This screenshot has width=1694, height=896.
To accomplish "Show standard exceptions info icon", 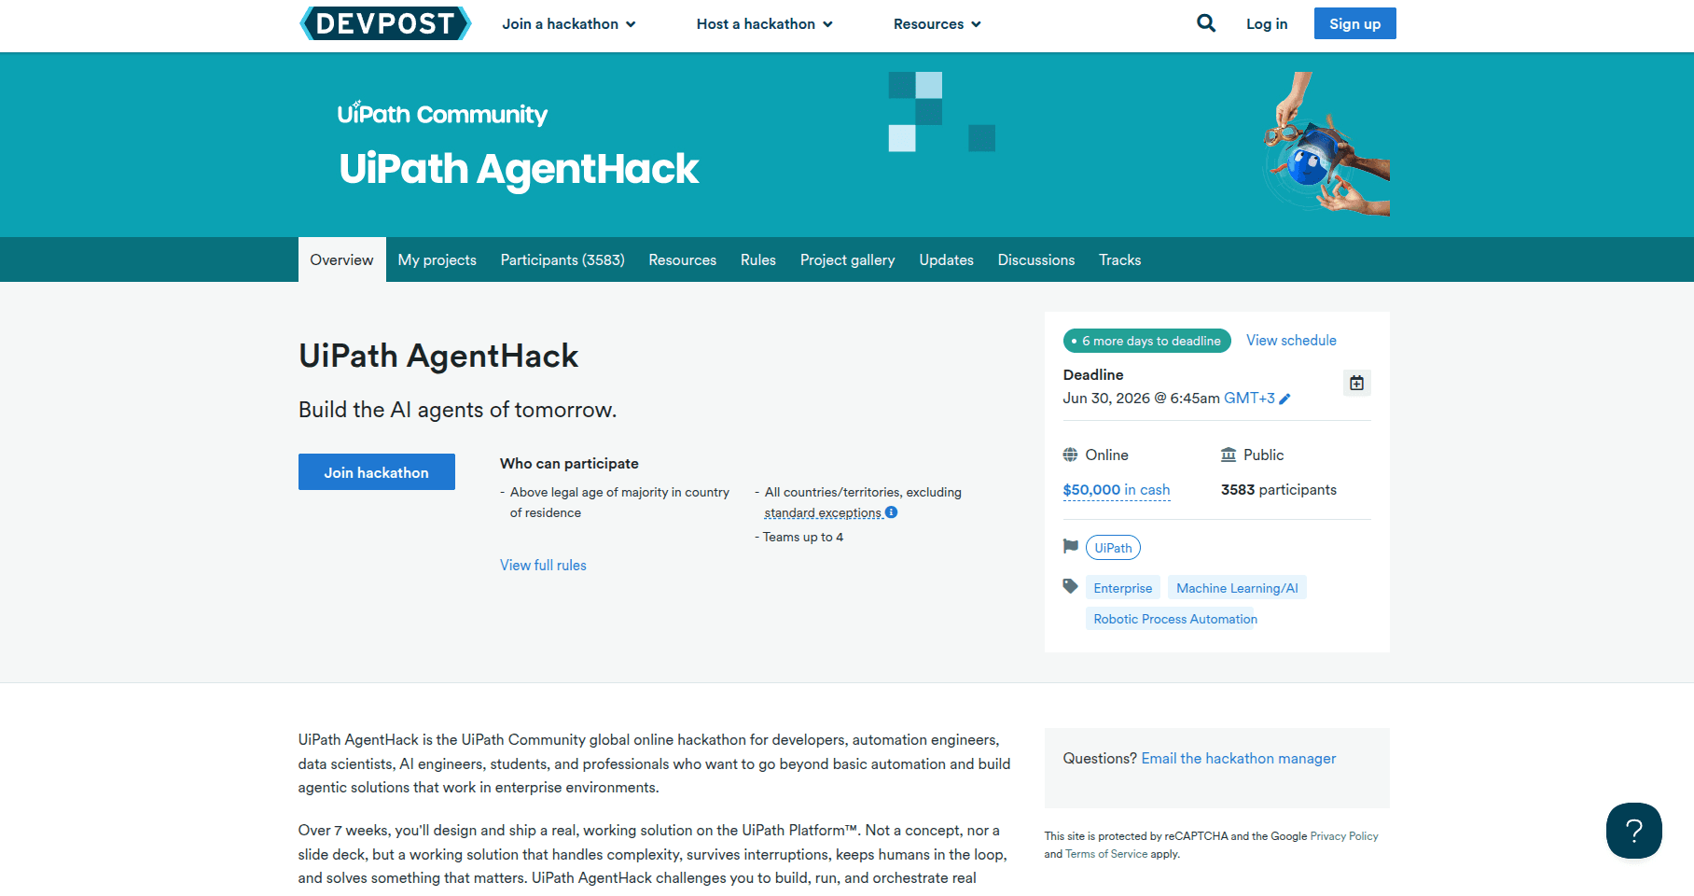I will [x=891, y=511].
